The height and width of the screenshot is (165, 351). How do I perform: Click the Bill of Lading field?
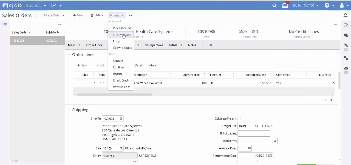(254, 134)
